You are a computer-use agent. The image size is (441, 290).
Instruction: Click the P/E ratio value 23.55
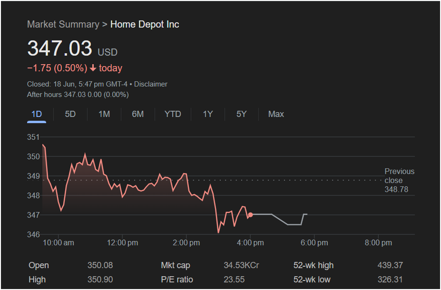click(234, 280)
